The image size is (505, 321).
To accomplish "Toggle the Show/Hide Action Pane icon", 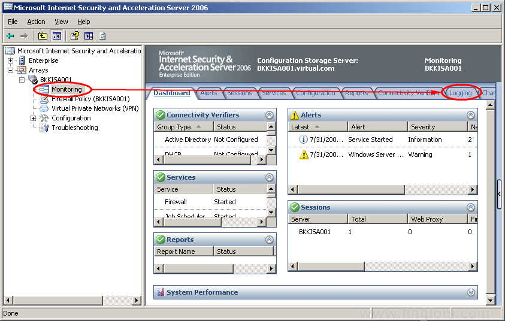I will coord(89,36).
